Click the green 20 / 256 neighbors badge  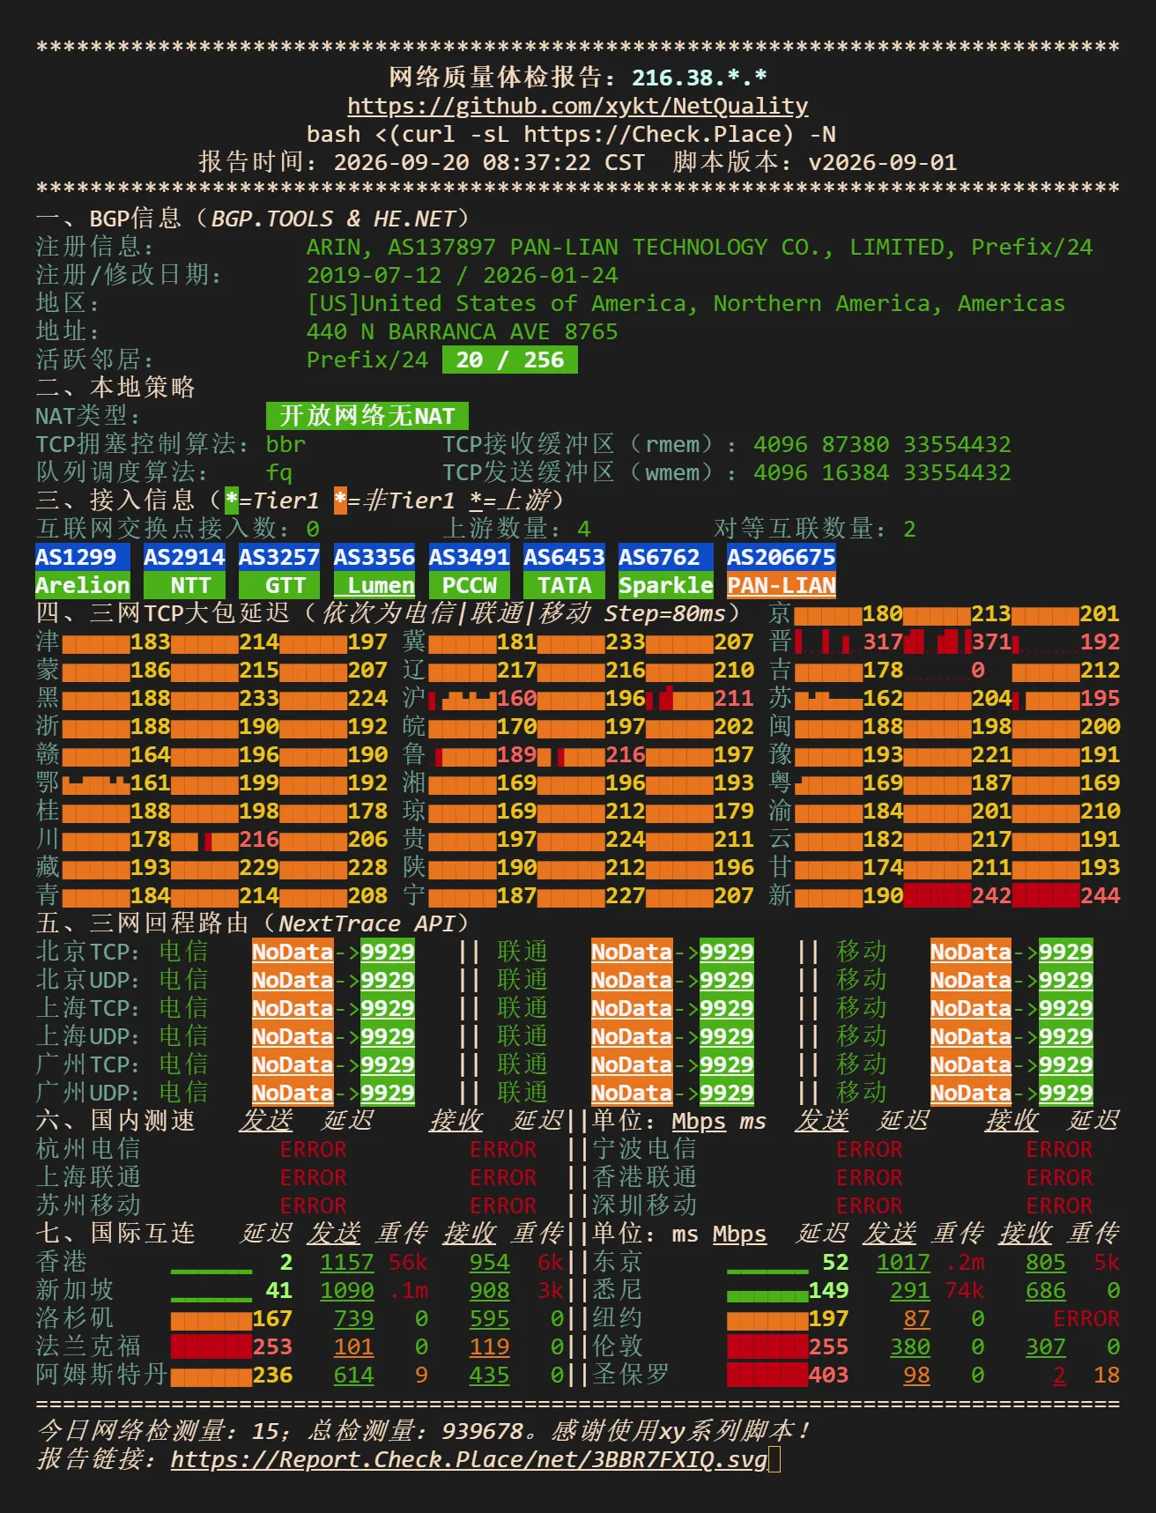(x=510, y=360)
